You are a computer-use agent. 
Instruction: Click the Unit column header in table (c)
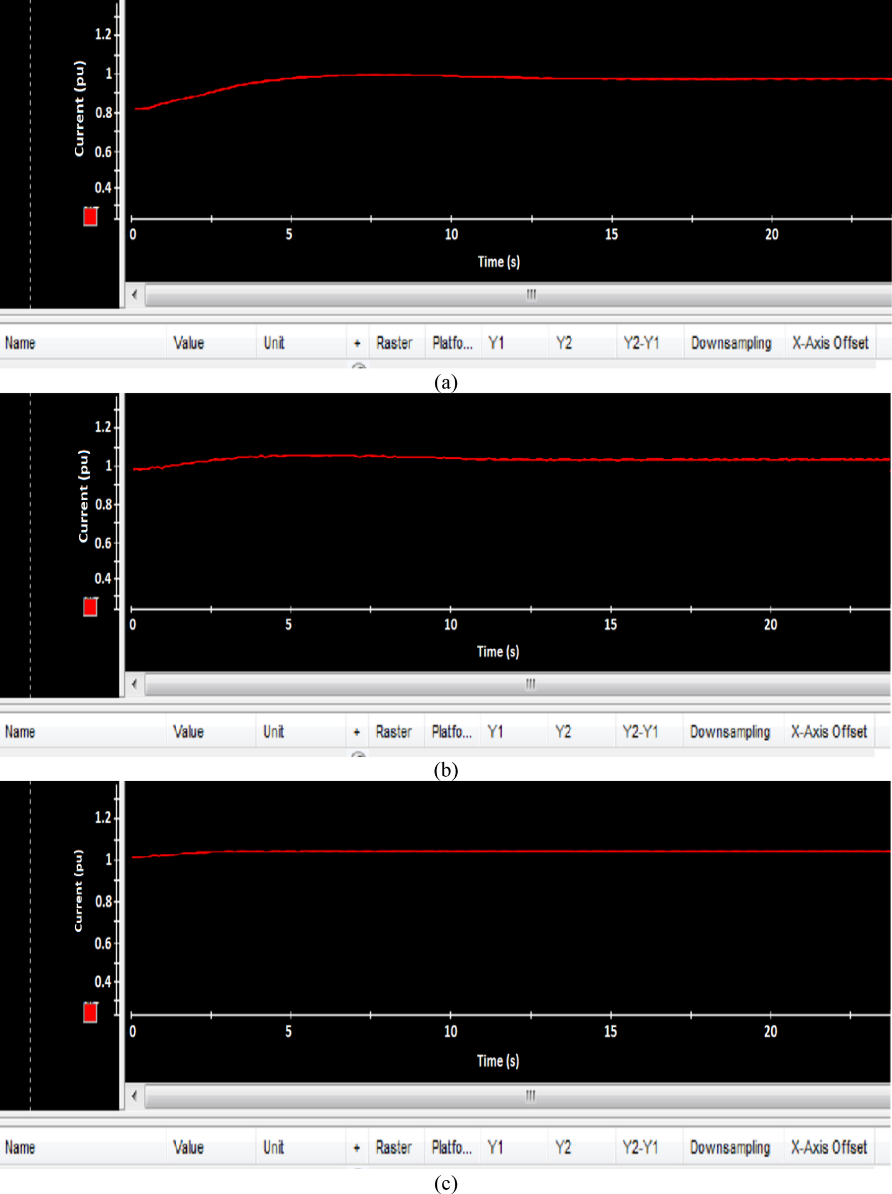click(x=274, y=1148)
